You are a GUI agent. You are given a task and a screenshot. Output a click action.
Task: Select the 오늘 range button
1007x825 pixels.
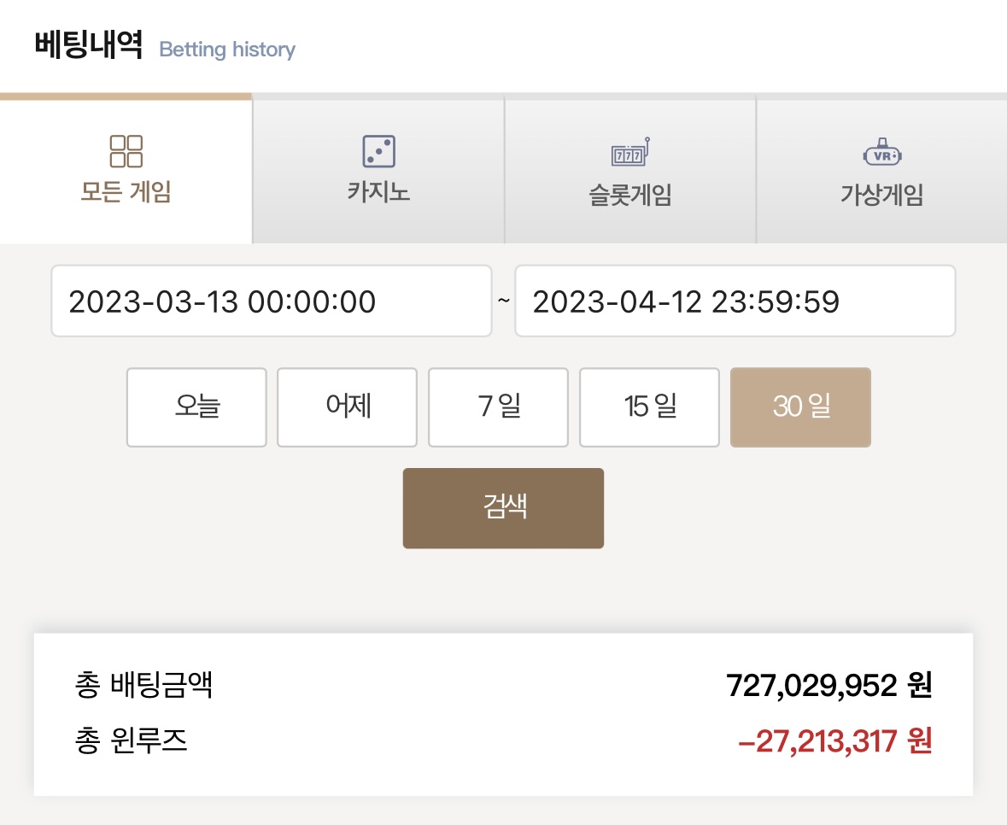click(196, 407)
